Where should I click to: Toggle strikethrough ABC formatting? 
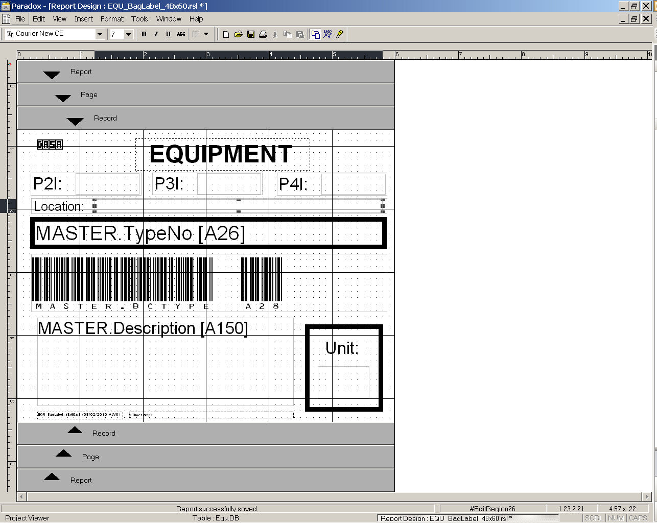click(x=181, y=34)
